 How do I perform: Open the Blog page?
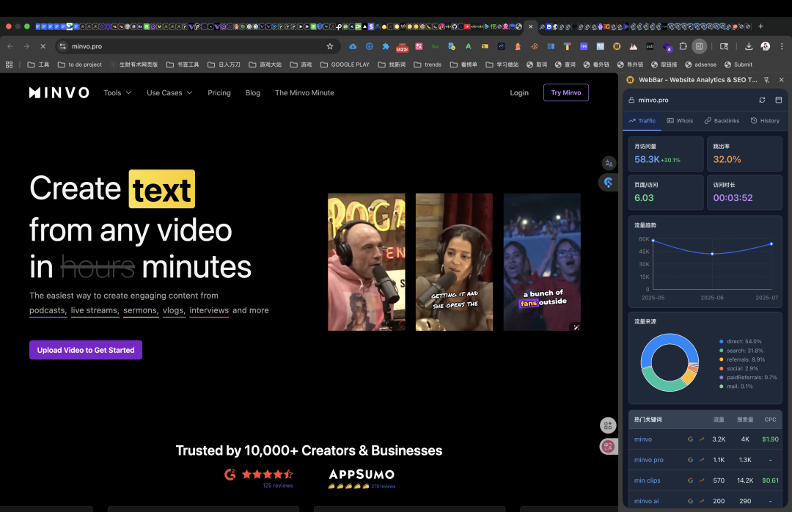click(x=252, y=92)
